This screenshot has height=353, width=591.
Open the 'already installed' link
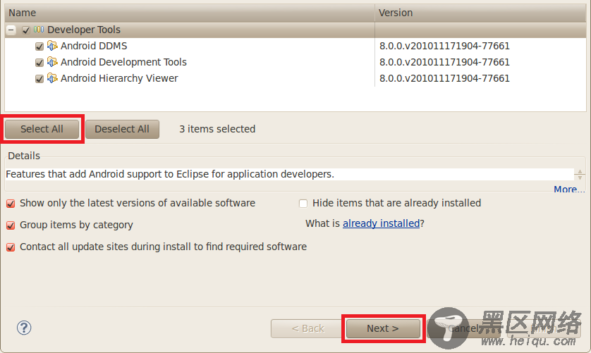(x=381, y=223)
